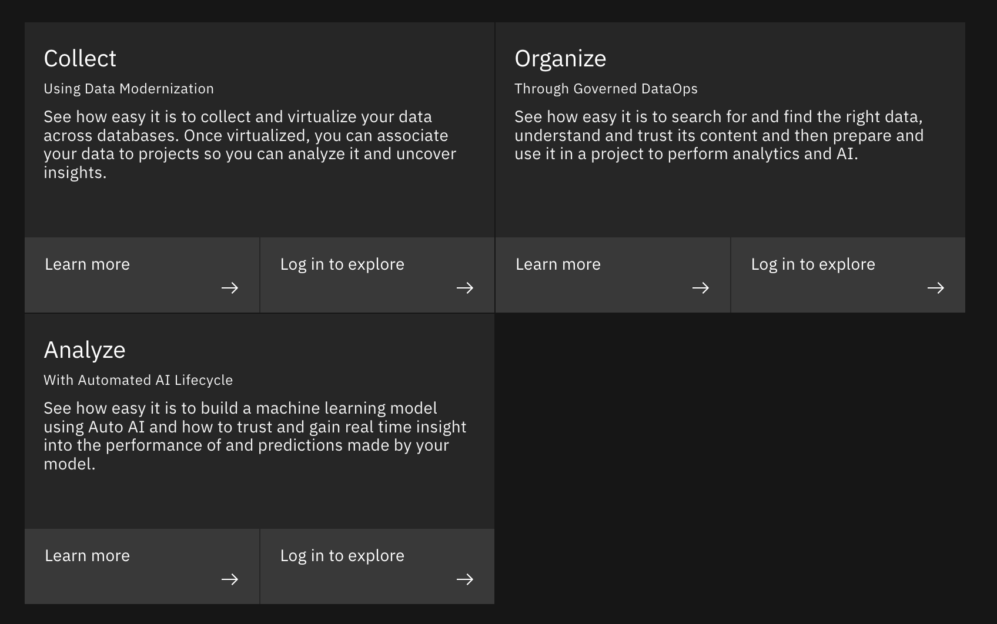Click the Collect card heading

80,59
